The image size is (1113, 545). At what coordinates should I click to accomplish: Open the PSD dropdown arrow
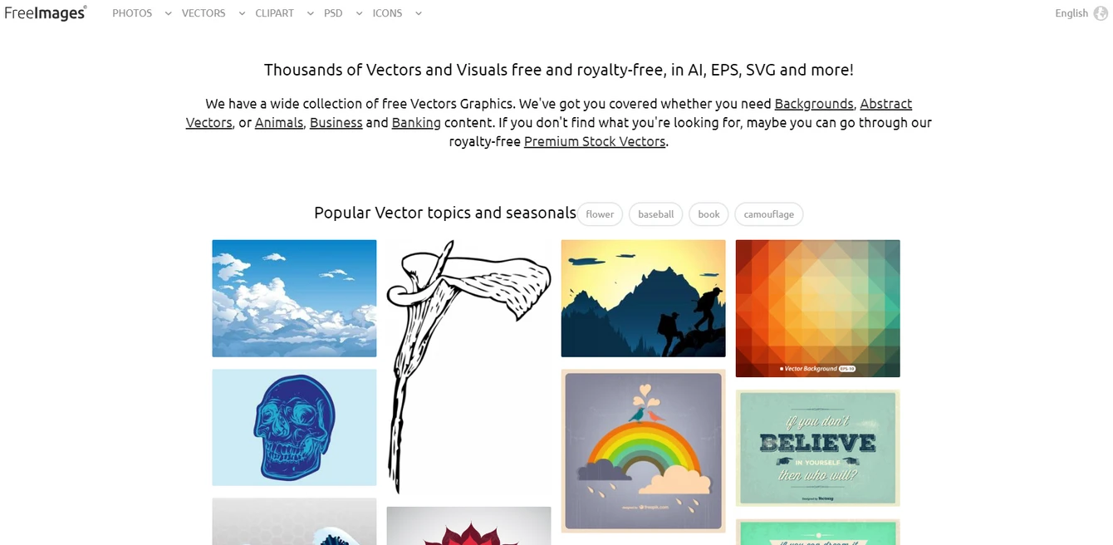[x=359, y=13]
